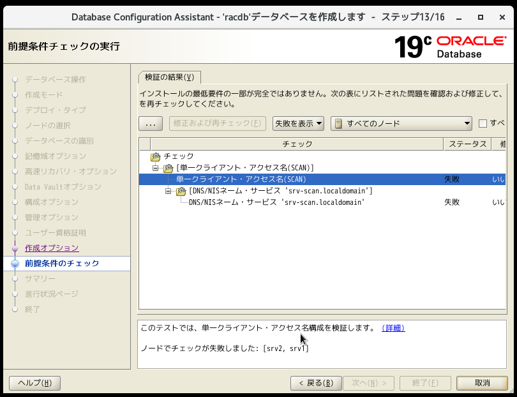Click the root チェック folder icon
This screenshot has width=517, height=397.
[155, 156]
